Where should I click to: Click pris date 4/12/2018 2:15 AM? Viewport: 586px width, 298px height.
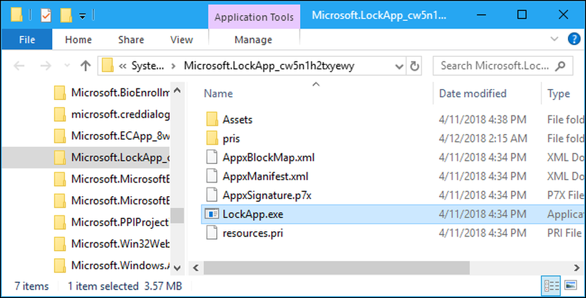(x=483, y=139)
